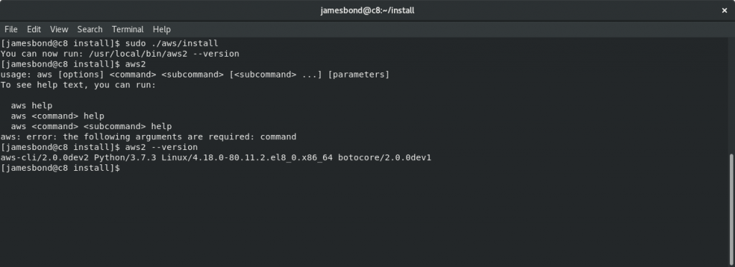Click the 'aws2 --version' command text
Viewport: 735px width, 267px height.
click(161, 147)
